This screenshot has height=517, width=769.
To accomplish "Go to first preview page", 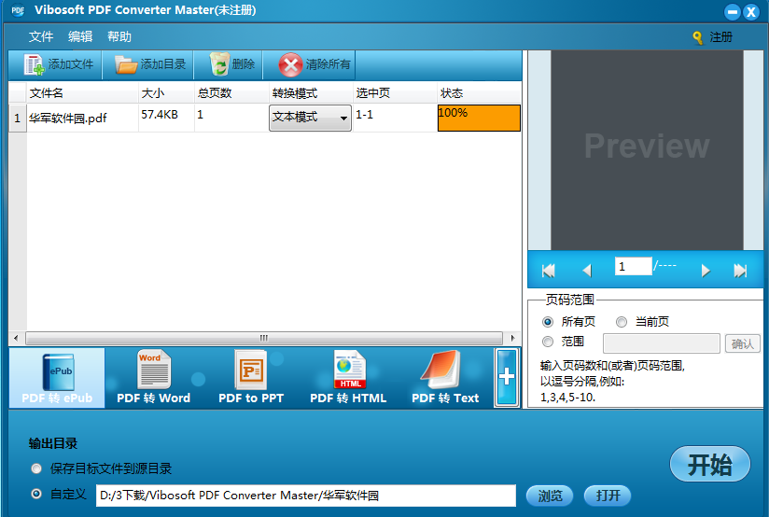I will click(x=549, y=271).
